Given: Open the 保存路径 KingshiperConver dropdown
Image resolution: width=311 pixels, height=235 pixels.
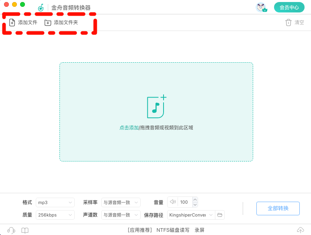Looking at the screenshot, I should coord(191,215).
